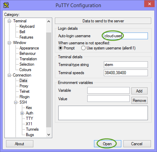Open the Proxy category
The height and width of the screenshot is (152, 157).
[x=24, y=86]
